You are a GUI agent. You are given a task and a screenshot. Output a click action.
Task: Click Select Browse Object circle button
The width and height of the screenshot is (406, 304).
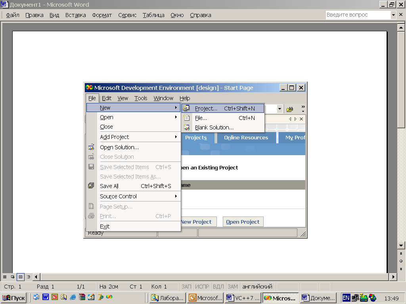401,261
